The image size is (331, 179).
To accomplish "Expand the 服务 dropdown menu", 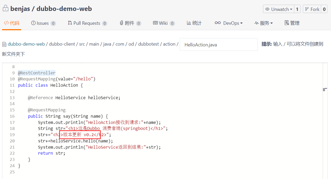I will point(264,23).
